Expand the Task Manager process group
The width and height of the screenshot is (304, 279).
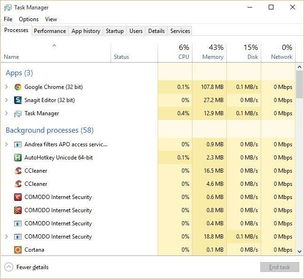point(6,113)
